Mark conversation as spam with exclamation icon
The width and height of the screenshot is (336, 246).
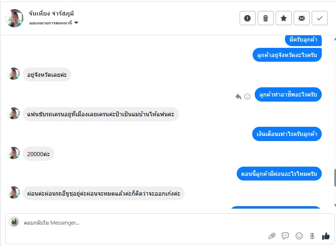tap(248, 18)
